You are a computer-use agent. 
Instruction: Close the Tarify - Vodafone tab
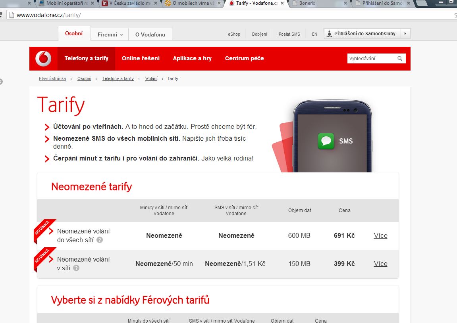click(x=282, y=3)
